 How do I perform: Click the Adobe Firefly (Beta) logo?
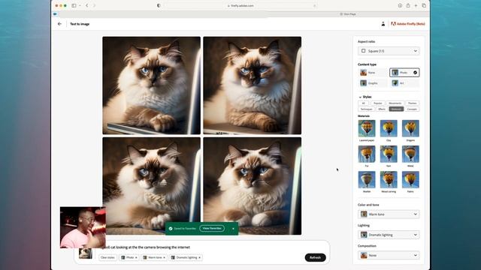408,24
